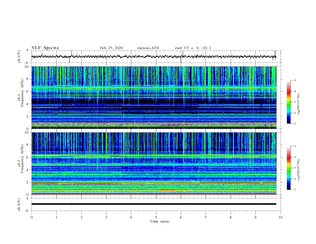
Task: Click the ch.1 spectrogram color scale bar
Action: pyautogui.click(x=288, y=102)
